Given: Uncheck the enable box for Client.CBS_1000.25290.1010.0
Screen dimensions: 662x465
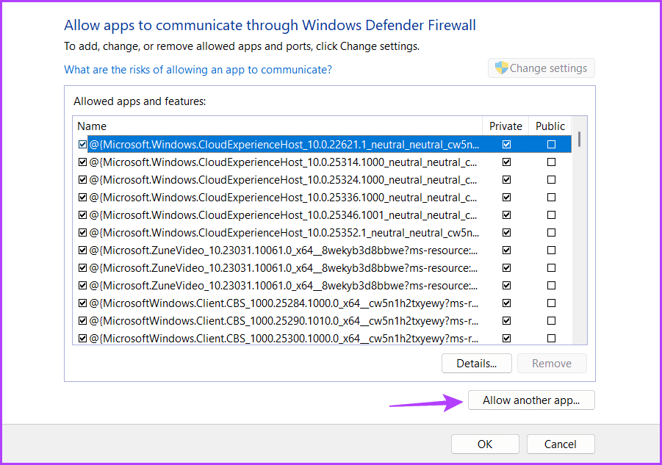Looking at the screenshot, I should click(83, 321).
